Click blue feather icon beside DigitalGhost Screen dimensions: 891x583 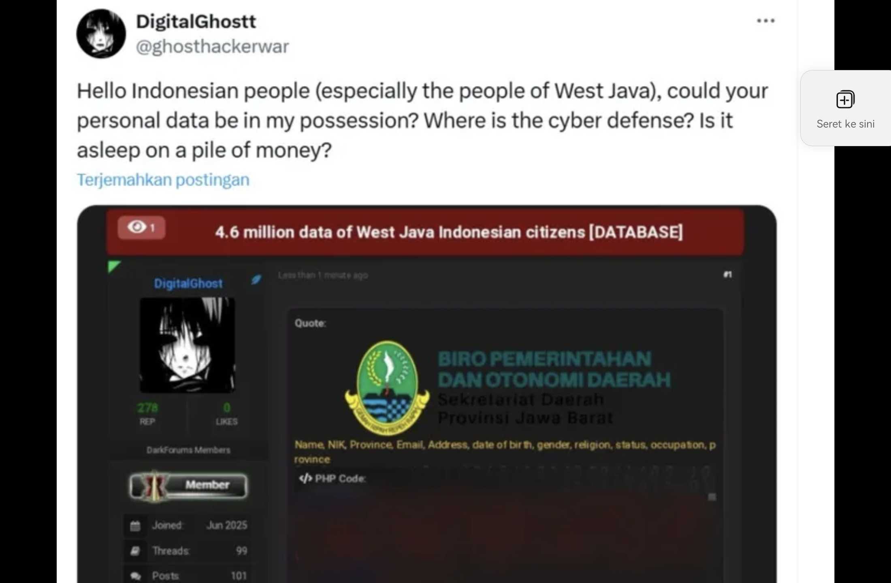256,279
